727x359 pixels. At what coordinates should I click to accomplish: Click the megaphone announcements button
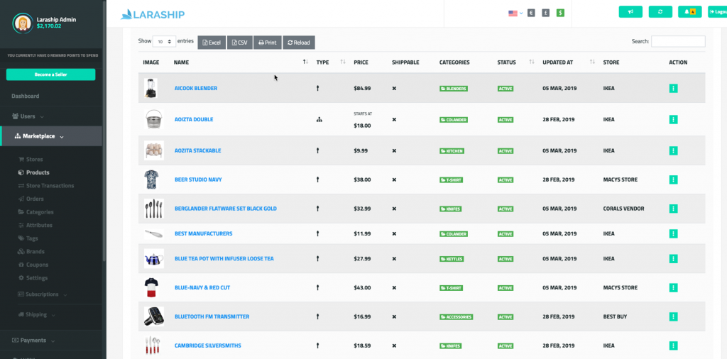pos(630,12)
